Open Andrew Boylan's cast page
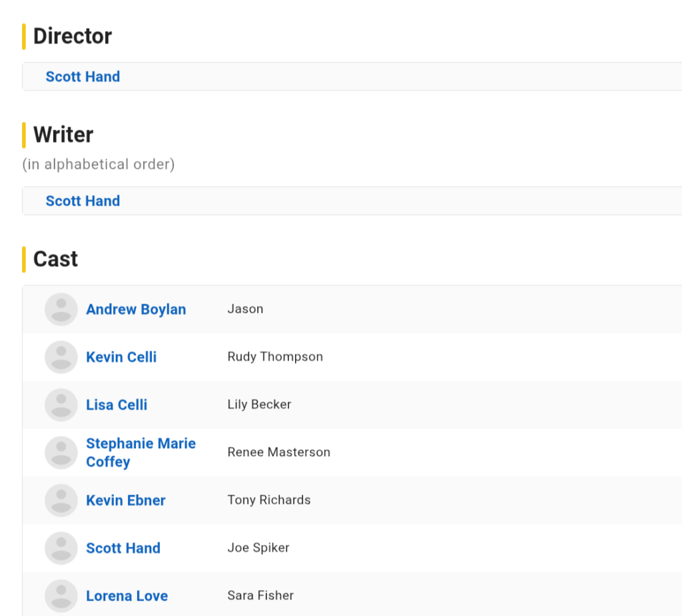The width and height of the screenshot is (682, 616). click(x=136, y=310)
